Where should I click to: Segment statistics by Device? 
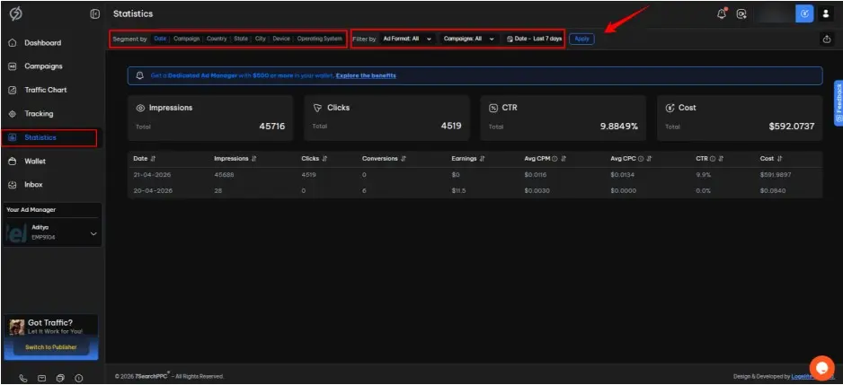coord(281,39)
